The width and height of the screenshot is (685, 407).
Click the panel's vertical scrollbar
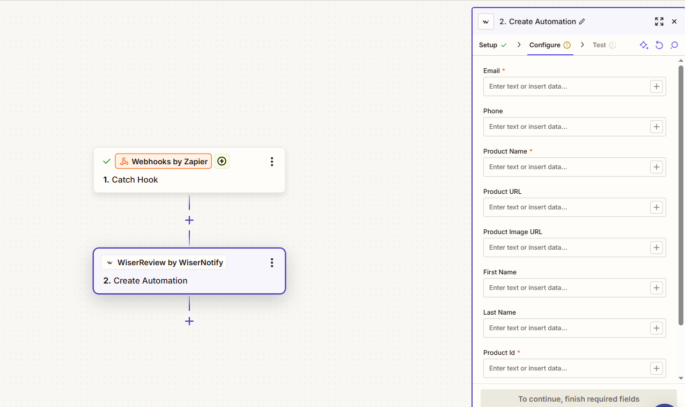pos(681,193)
